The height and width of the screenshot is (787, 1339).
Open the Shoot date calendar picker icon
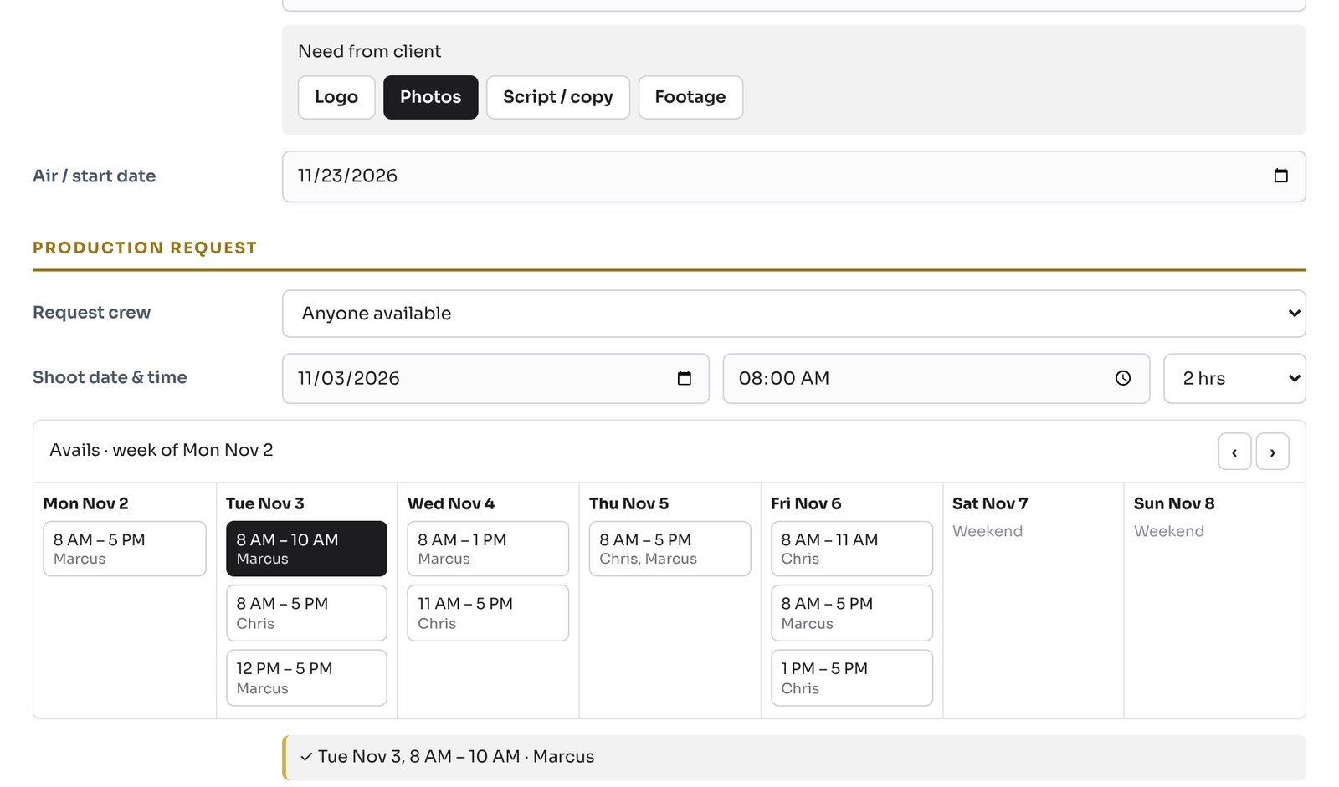click(684, 378)
